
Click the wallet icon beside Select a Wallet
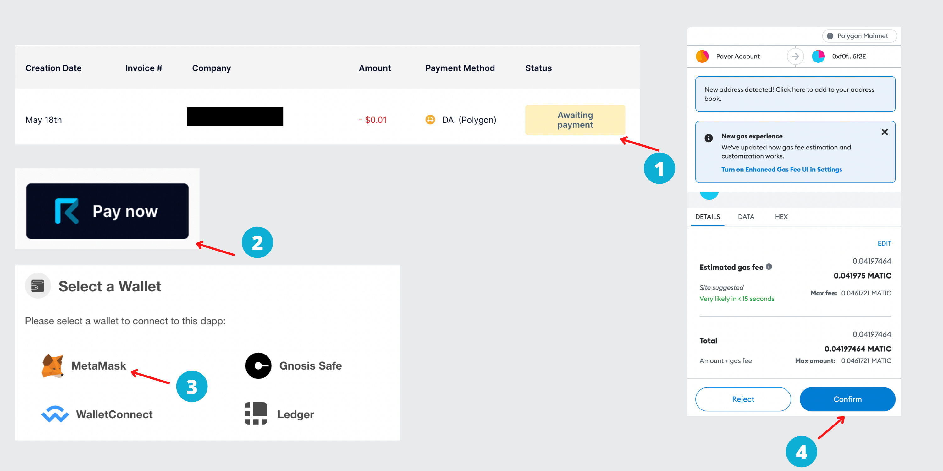tap(38, 286)
